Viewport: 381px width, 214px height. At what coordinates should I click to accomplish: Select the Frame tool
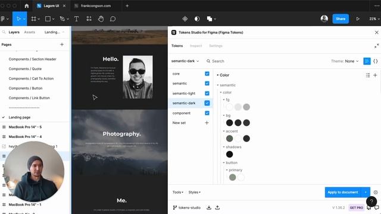[x=33, y=18]
